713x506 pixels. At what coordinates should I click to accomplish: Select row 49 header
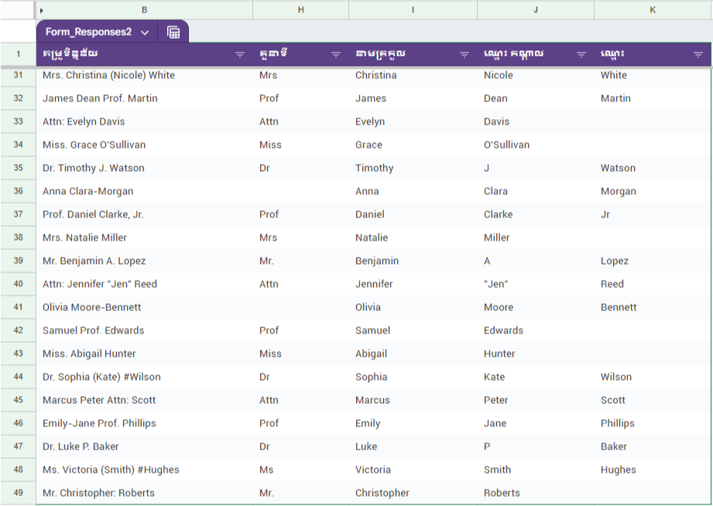tap(18, 493)
